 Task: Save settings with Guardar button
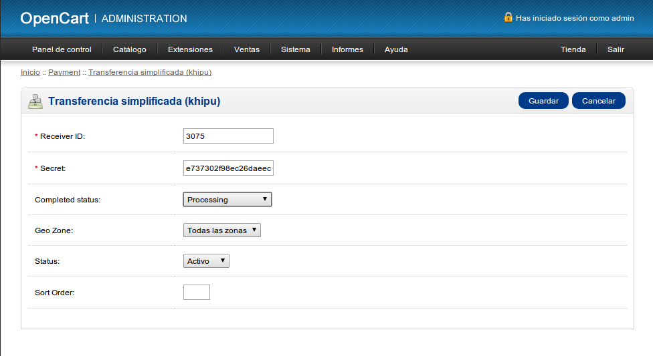[x=543, y=101]
